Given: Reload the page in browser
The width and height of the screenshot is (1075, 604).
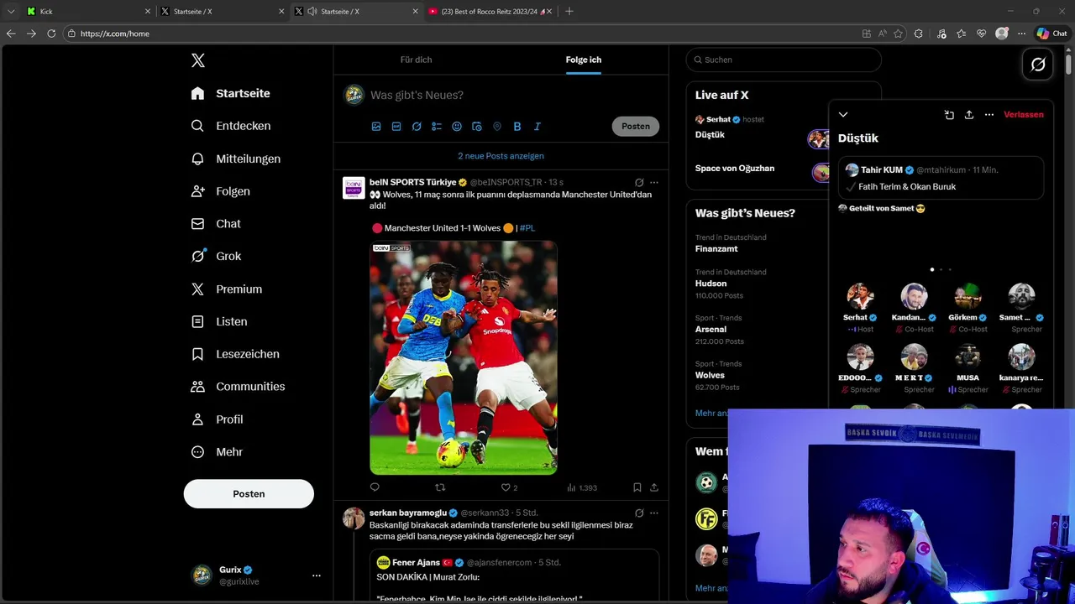Looking at the screenshot, I should click(51, 34).
